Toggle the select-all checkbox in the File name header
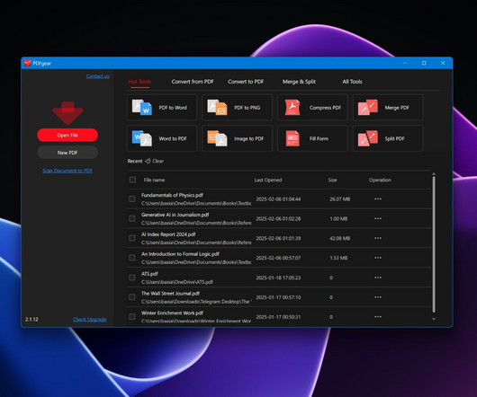This screenshot has width=477, height=397. (x=132, y=180)
